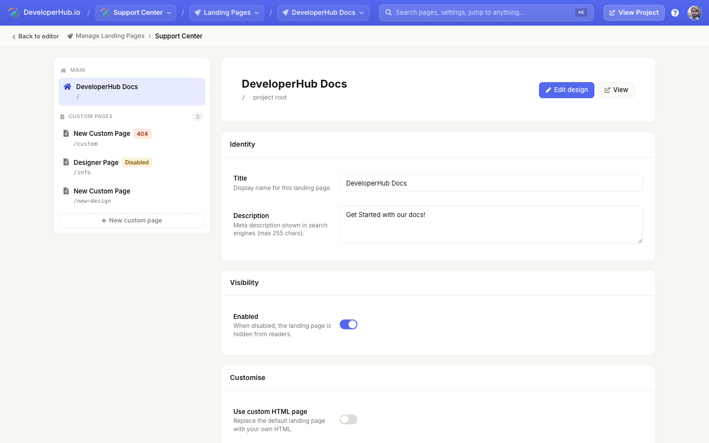This screenshot has height=443, width=709.
Task: Select the DeveloperHub Docs main page
Action: point(132,92)
